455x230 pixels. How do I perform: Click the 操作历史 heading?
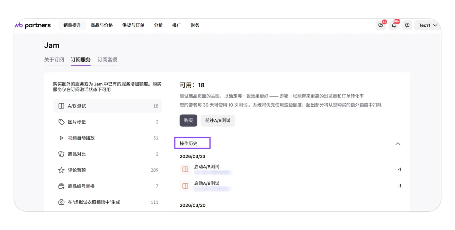189,143
